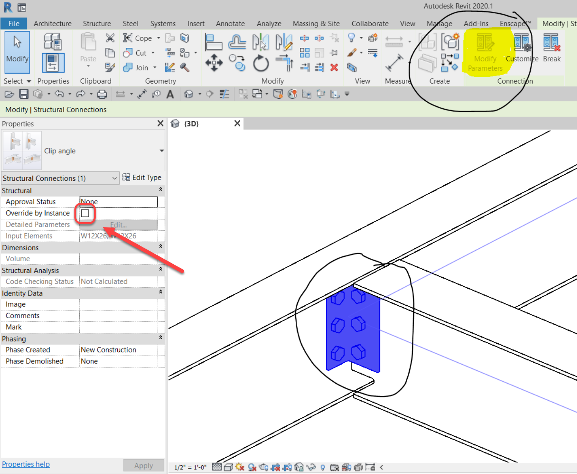Collapse the Identity Data section

160,293
